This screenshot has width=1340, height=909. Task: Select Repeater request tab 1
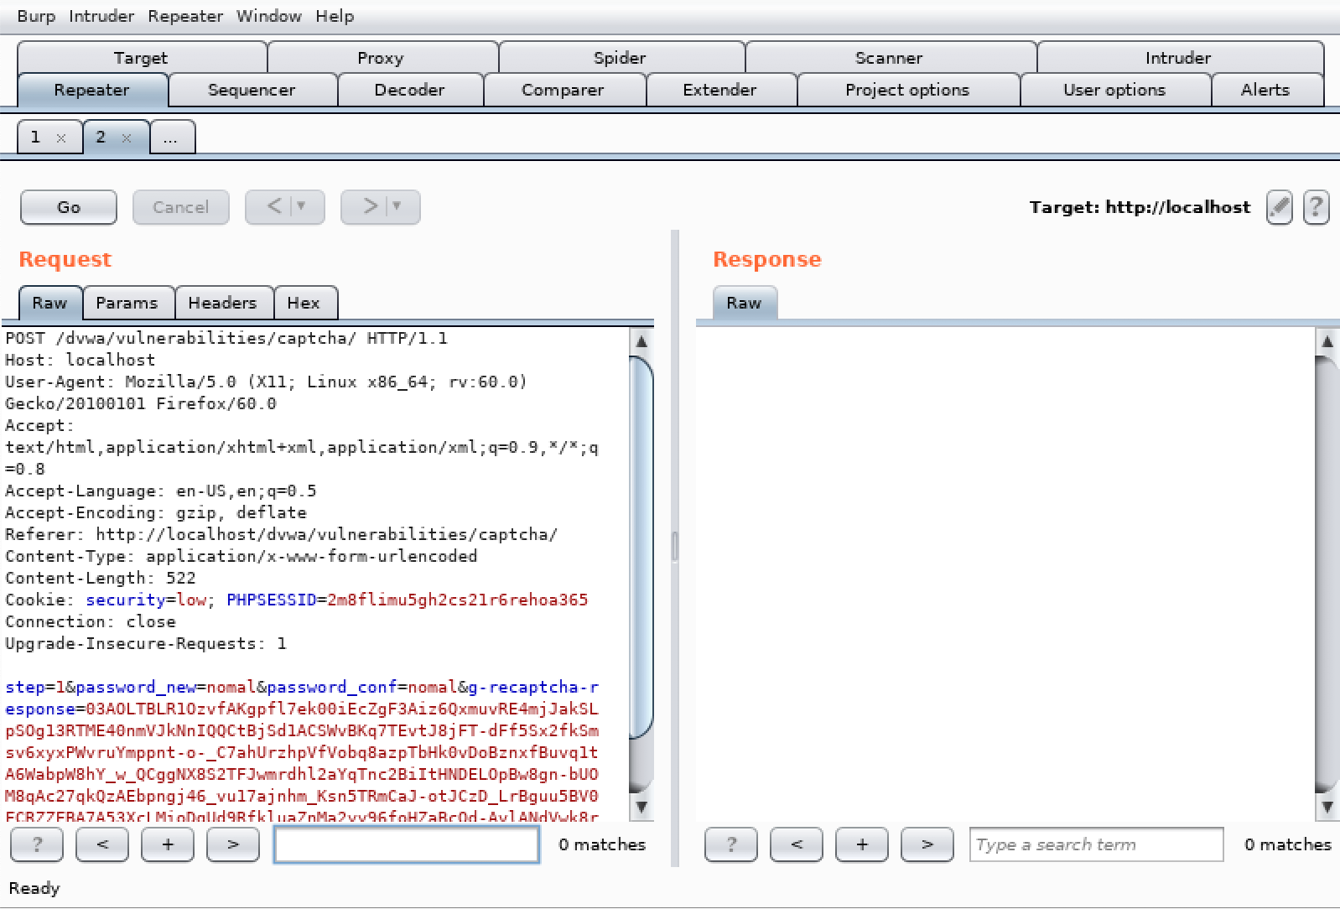(36, 137)
